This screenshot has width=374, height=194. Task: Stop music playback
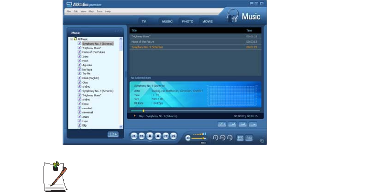(158, 136)
